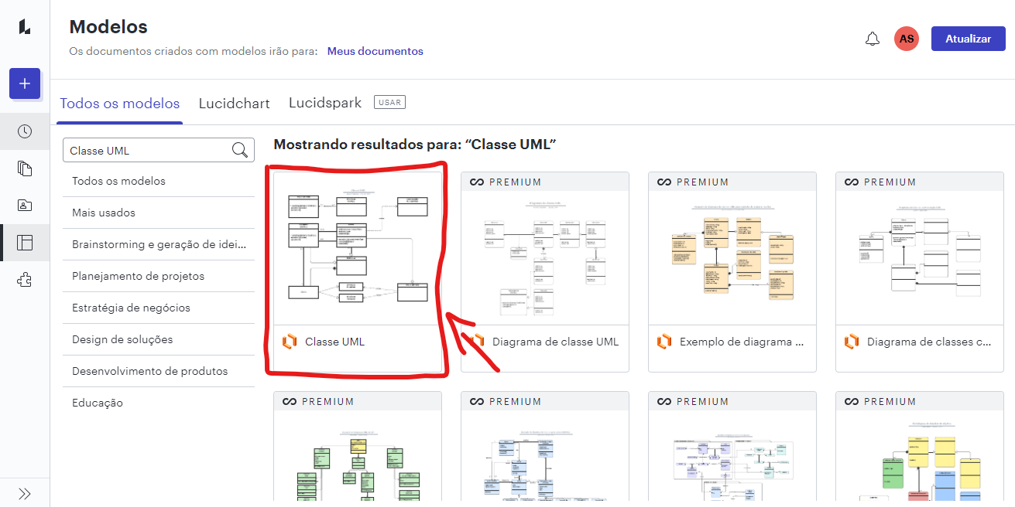Image resolution: width=1015 pixels, height=507 pixels.
Task: Open notifications with the bell icon
Action: [873, 38]
